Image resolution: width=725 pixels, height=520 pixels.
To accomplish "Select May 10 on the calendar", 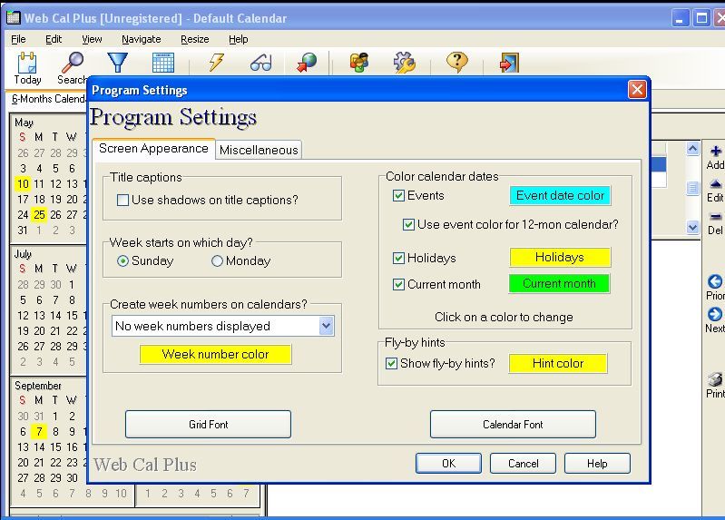I will click(23, 184).
